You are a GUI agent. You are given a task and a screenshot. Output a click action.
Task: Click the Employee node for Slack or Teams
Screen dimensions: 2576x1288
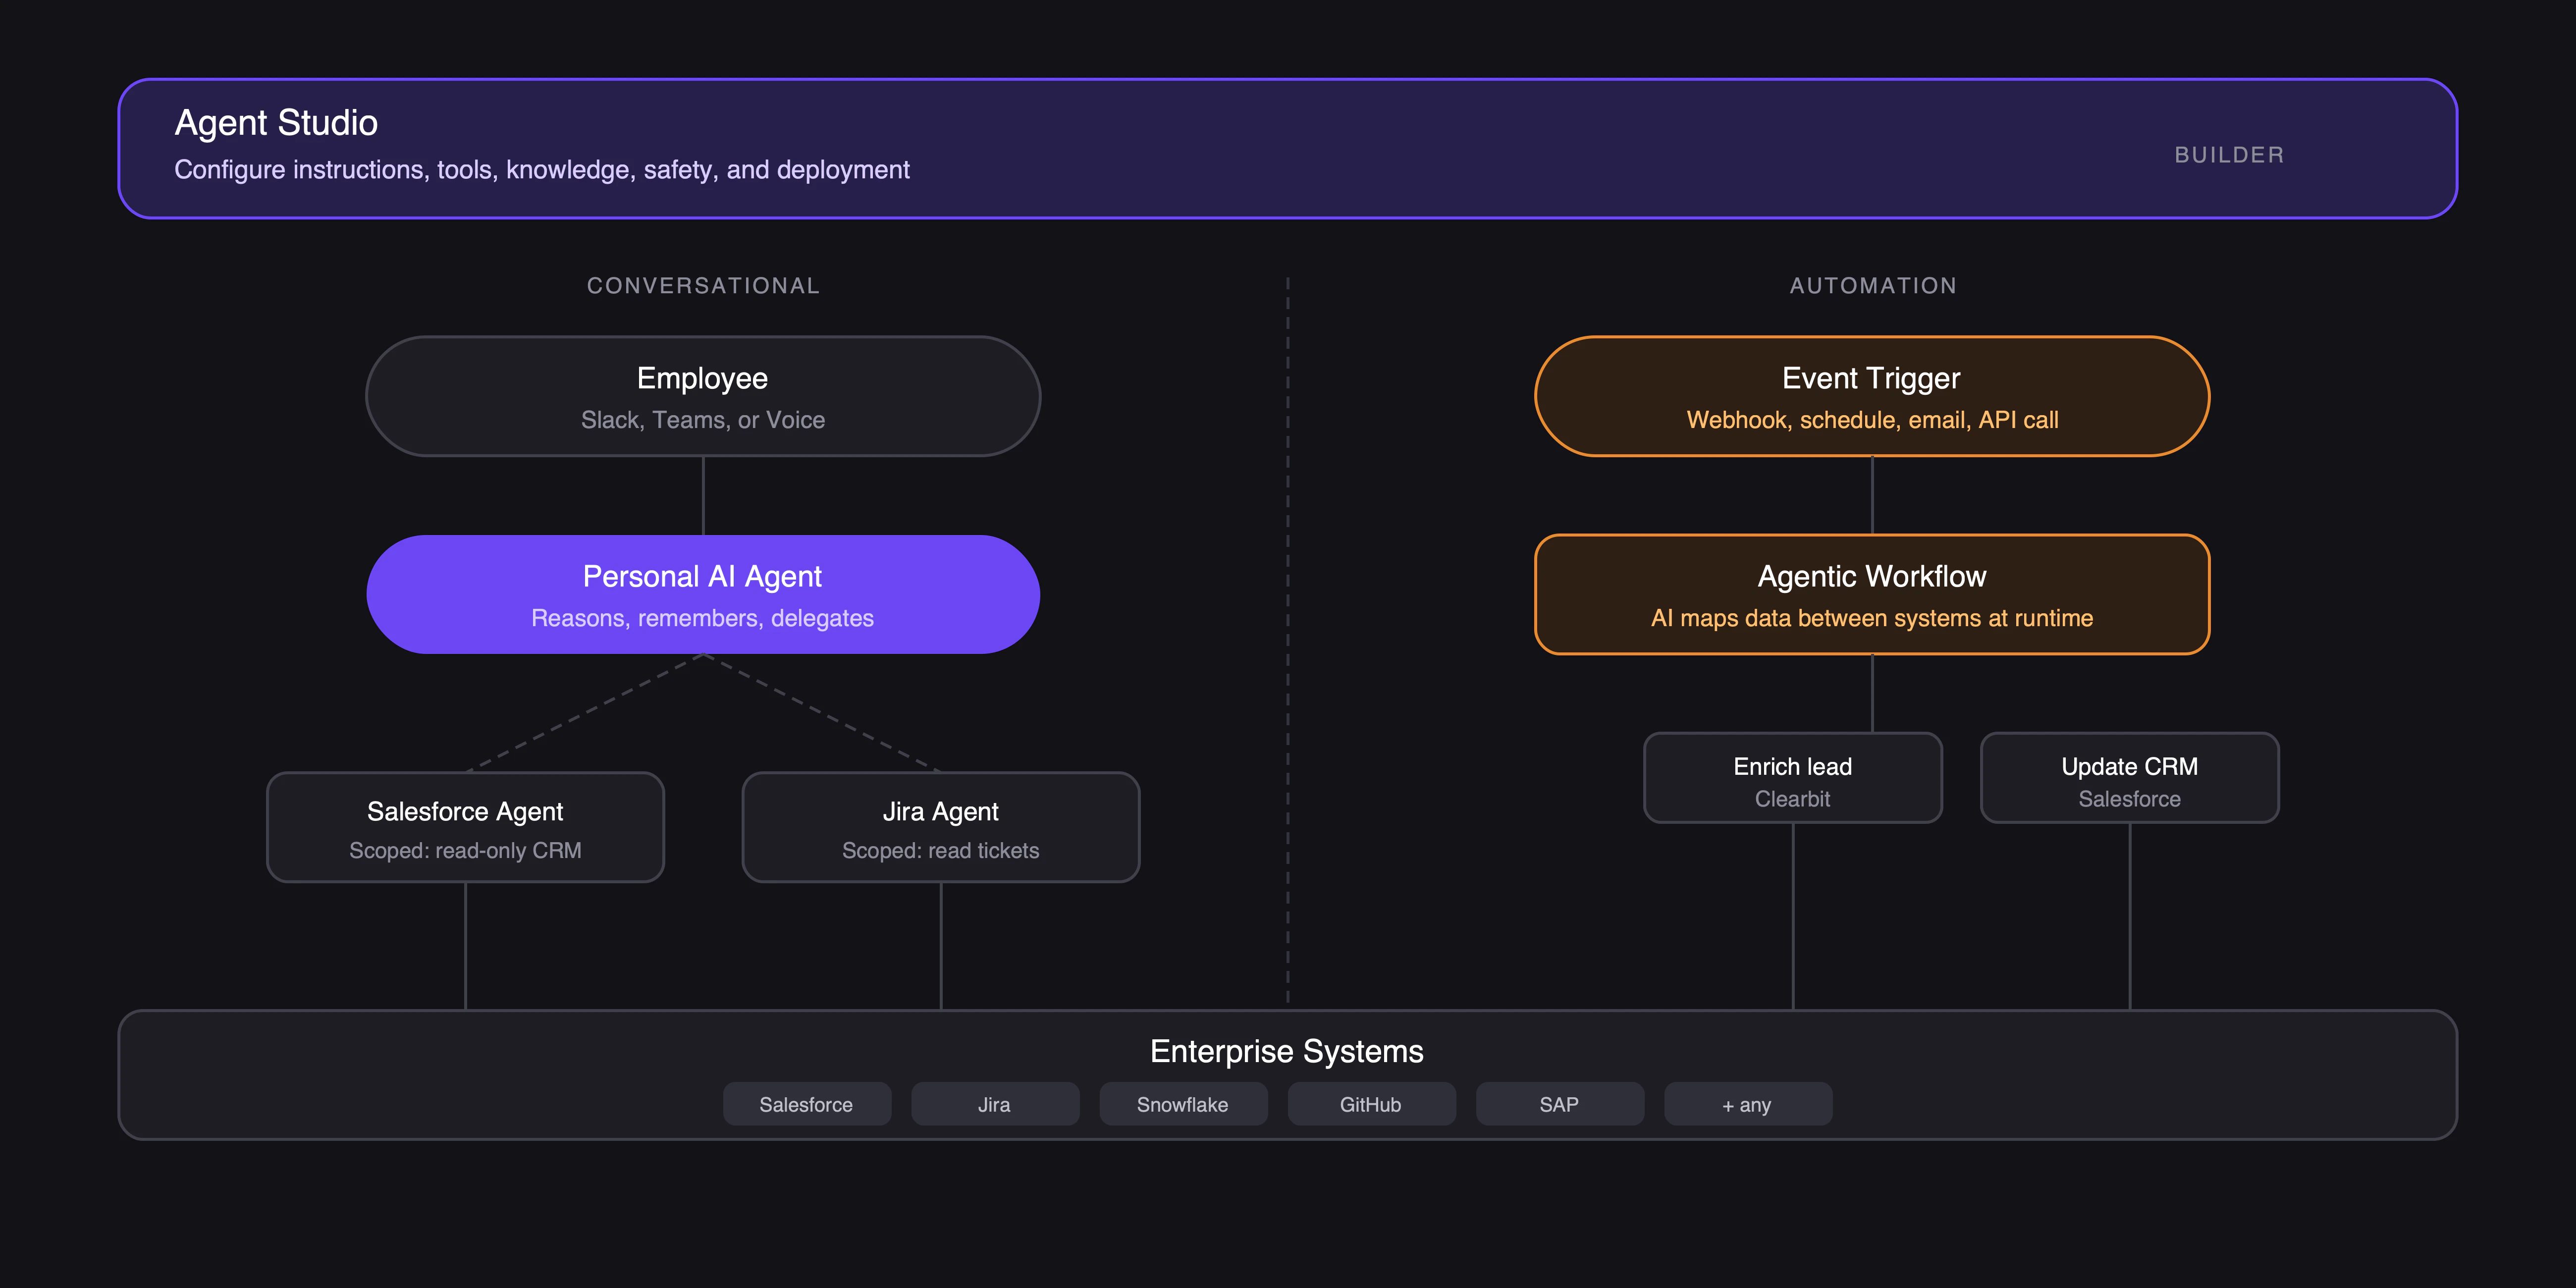[x=703, y=396]
